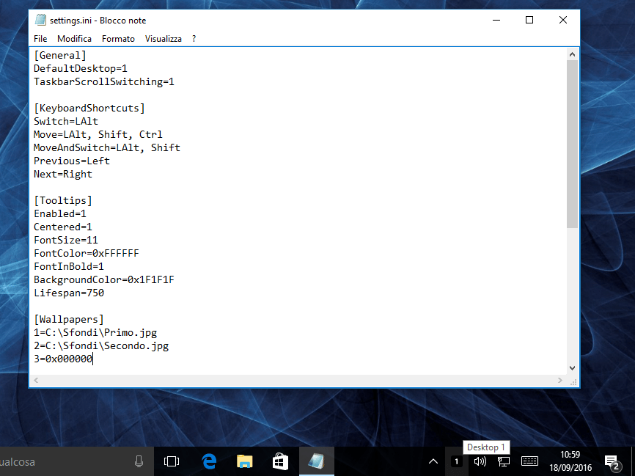The height and width of the screenshot is (476, 635).
Task: Click the Notepad taskbar icon
Action: tap(316, 461)
